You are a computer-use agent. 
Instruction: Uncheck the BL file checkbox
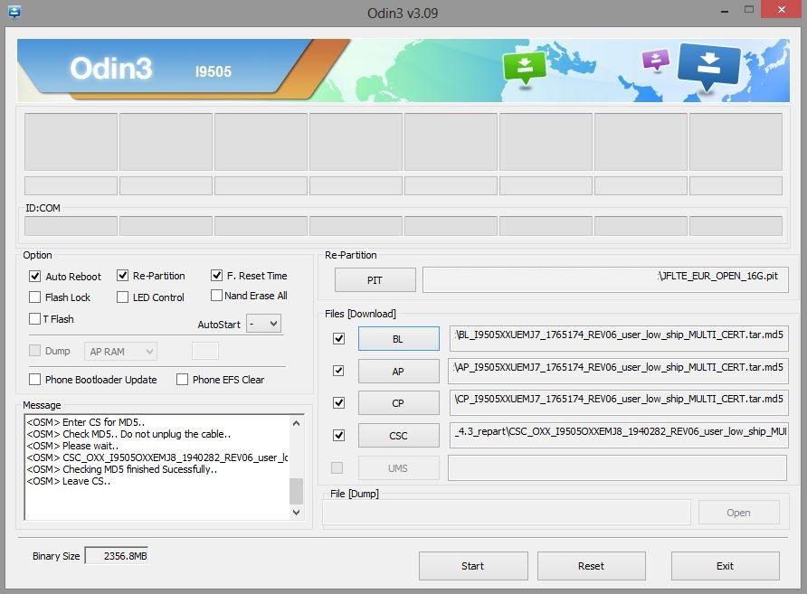coord(338,338)
